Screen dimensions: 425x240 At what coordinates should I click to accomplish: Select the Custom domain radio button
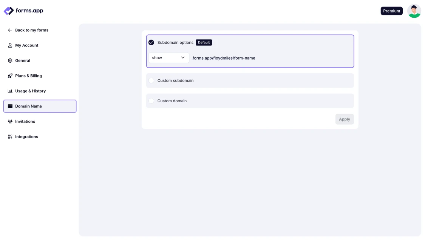coord(151,101)
